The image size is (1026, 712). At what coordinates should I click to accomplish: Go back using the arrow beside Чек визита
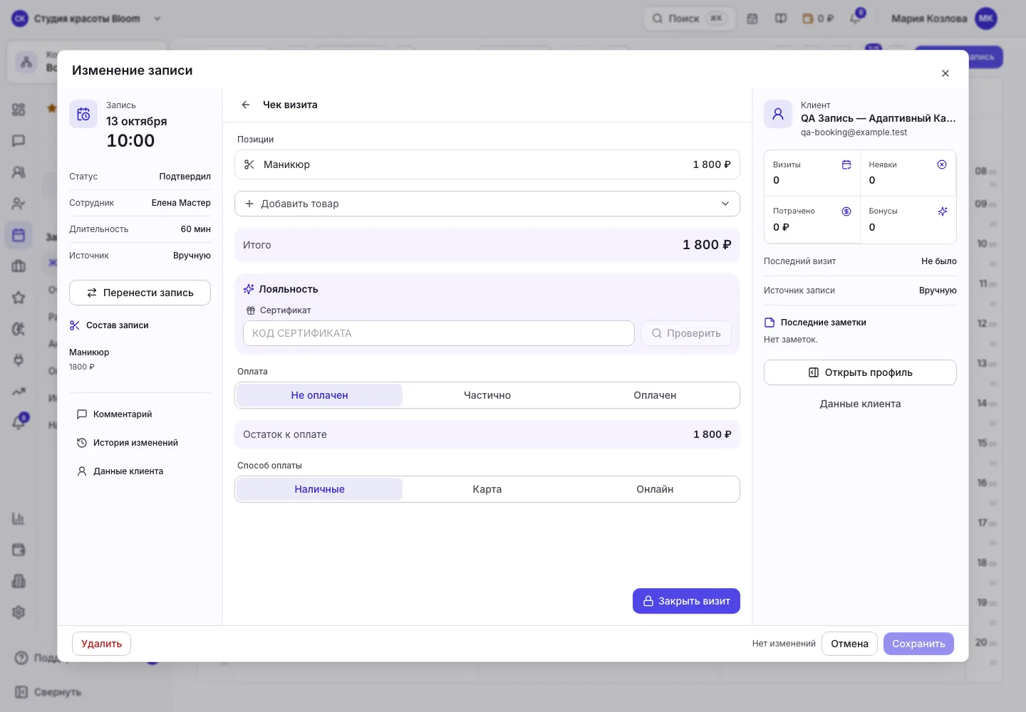[246, 105]
